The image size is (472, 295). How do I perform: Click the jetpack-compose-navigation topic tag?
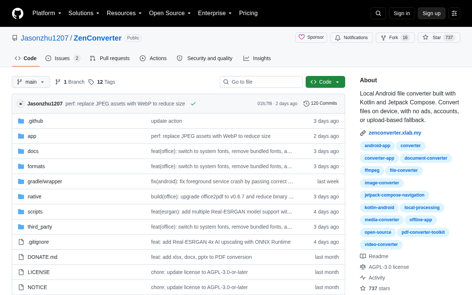click(395, 195)
